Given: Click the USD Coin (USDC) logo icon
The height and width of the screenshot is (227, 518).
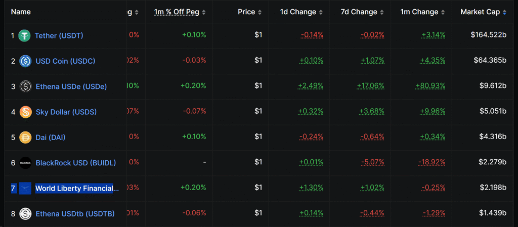Looking at the screenshot, I should [25, 61].
